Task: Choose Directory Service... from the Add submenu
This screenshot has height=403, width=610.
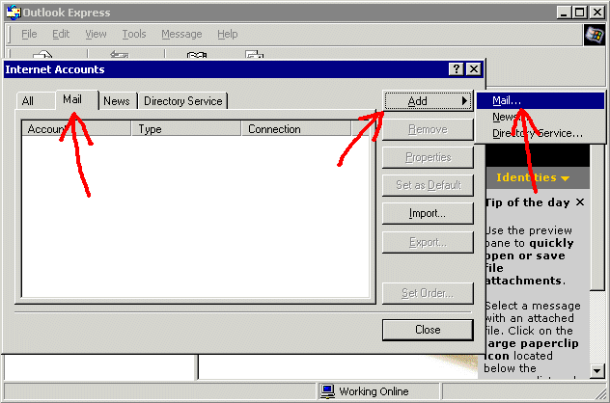Action: 541,133
